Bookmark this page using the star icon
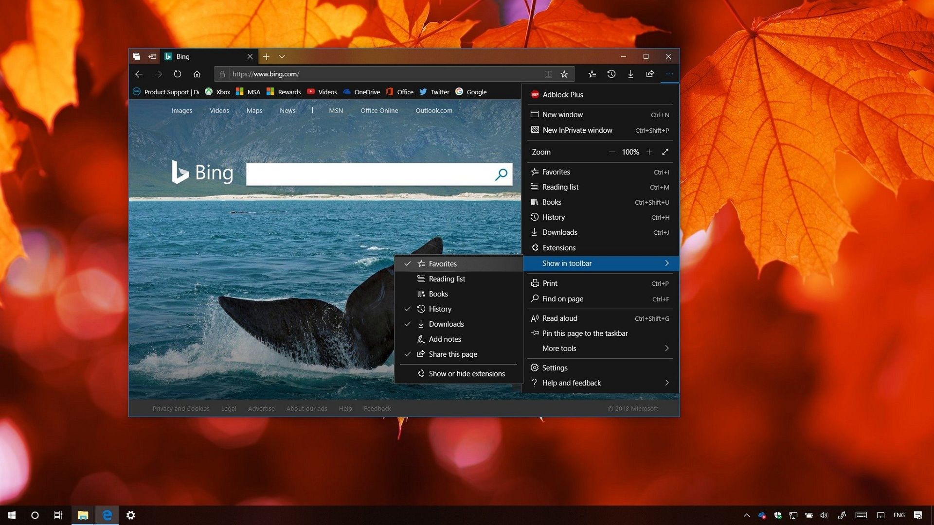This screenshot has width=934, height=525. (x=564, y=74)
